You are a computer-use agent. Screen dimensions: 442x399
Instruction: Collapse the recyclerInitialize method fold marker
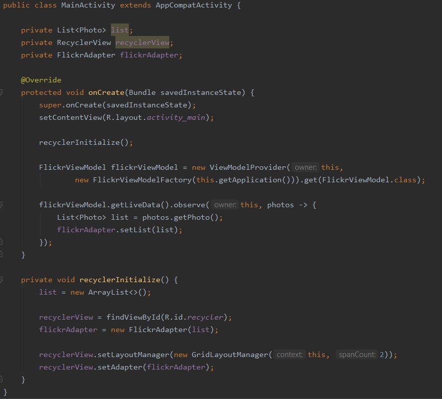(x=1, y=280)
